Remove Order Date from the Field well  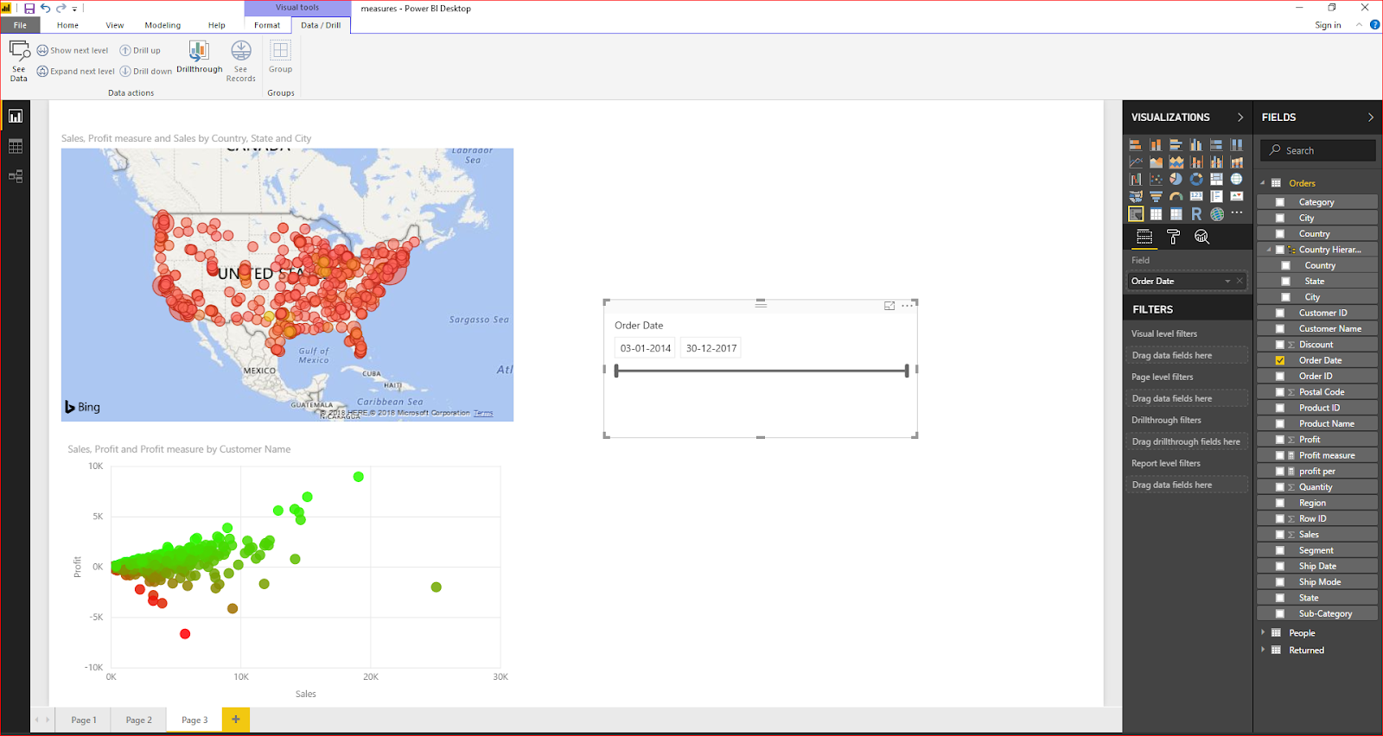1240,281
